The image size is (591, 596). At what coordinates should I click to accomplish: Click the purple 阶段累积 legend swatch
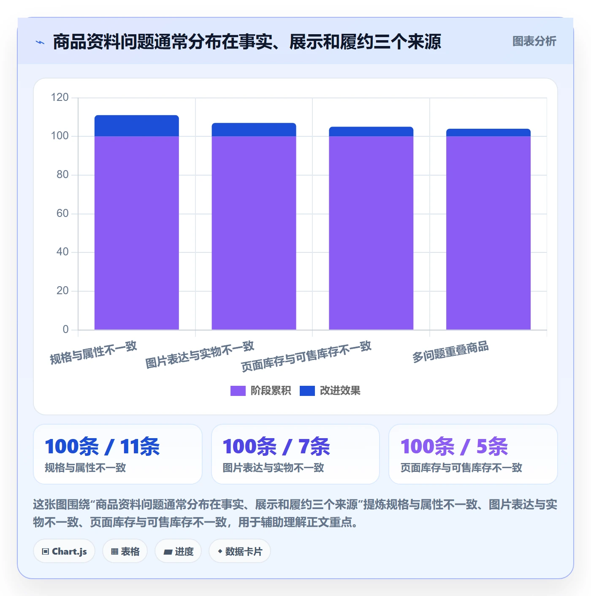pos(238,391)
